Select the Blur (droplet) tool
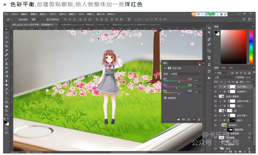This screenshot has height=155, width=258. [x=7, y=80]
